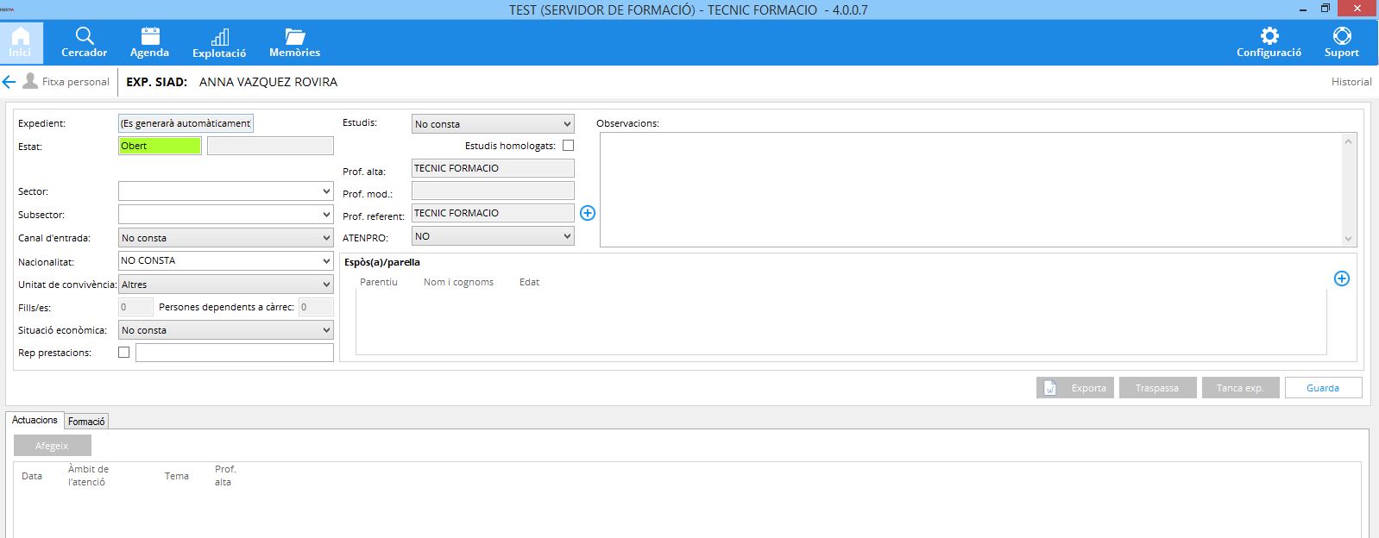Click inside the Observacions text area
This screenshot has width=1379, height=538.
pos(971,190)
